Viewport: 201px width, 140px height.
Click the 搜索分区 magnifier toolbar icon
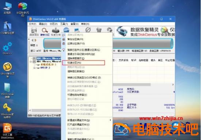(45, 32)
